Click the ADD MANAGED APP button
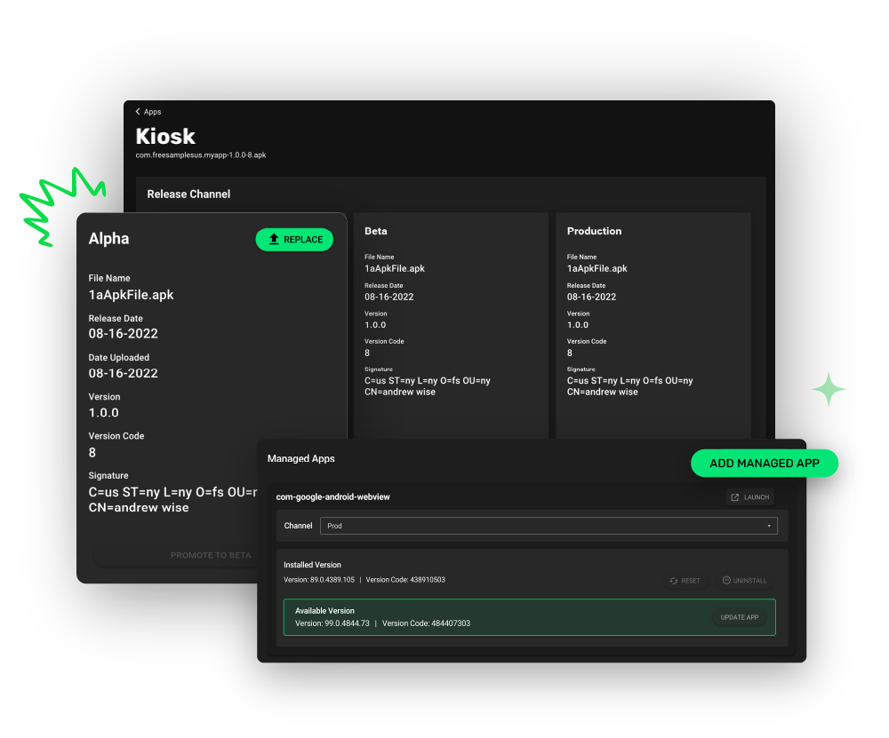The height and width of the screenshot is (738, 889). [764, 463]
